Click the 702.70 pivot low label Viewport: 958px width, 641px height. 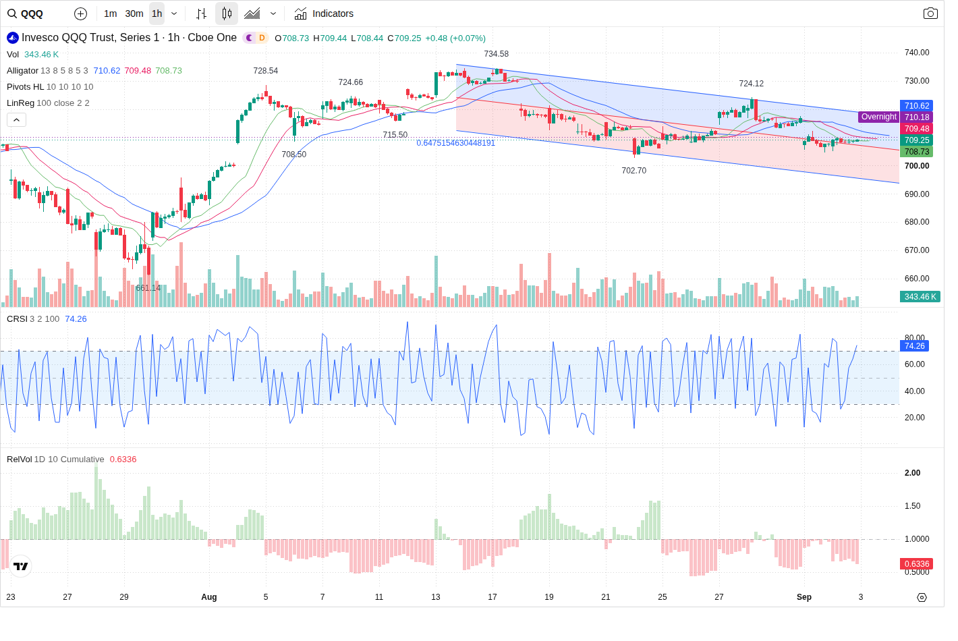click(634, 171)
